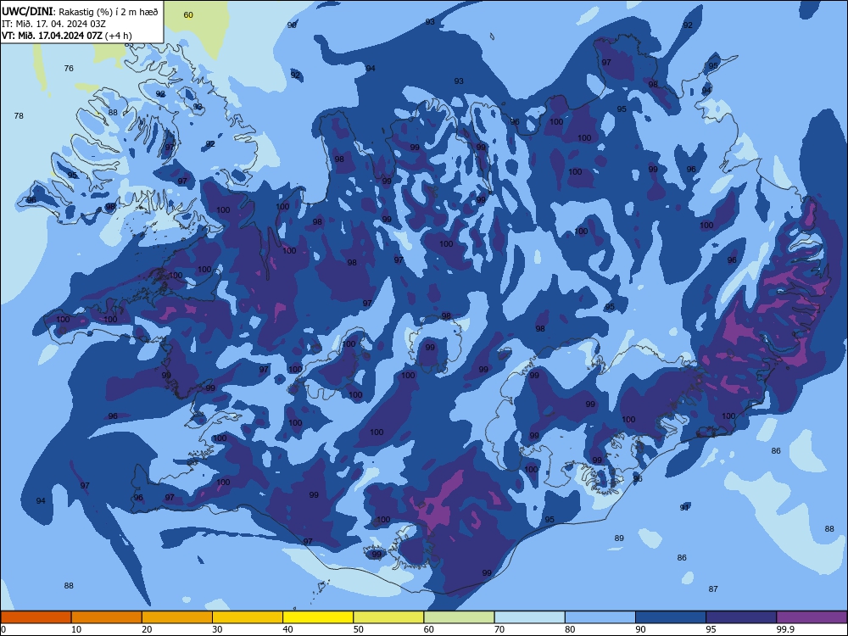Select the 'Rakastig (%) í 2 m hæð' label
Viewport: 848px width, 636px height.
click(x=109, y=12)
